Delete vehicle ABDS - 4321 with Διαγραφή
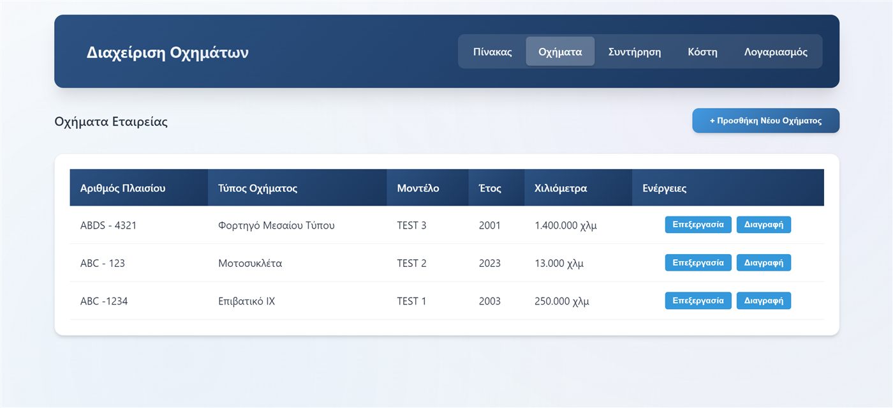This screenshot has width=893, height=408. (764, 225)
